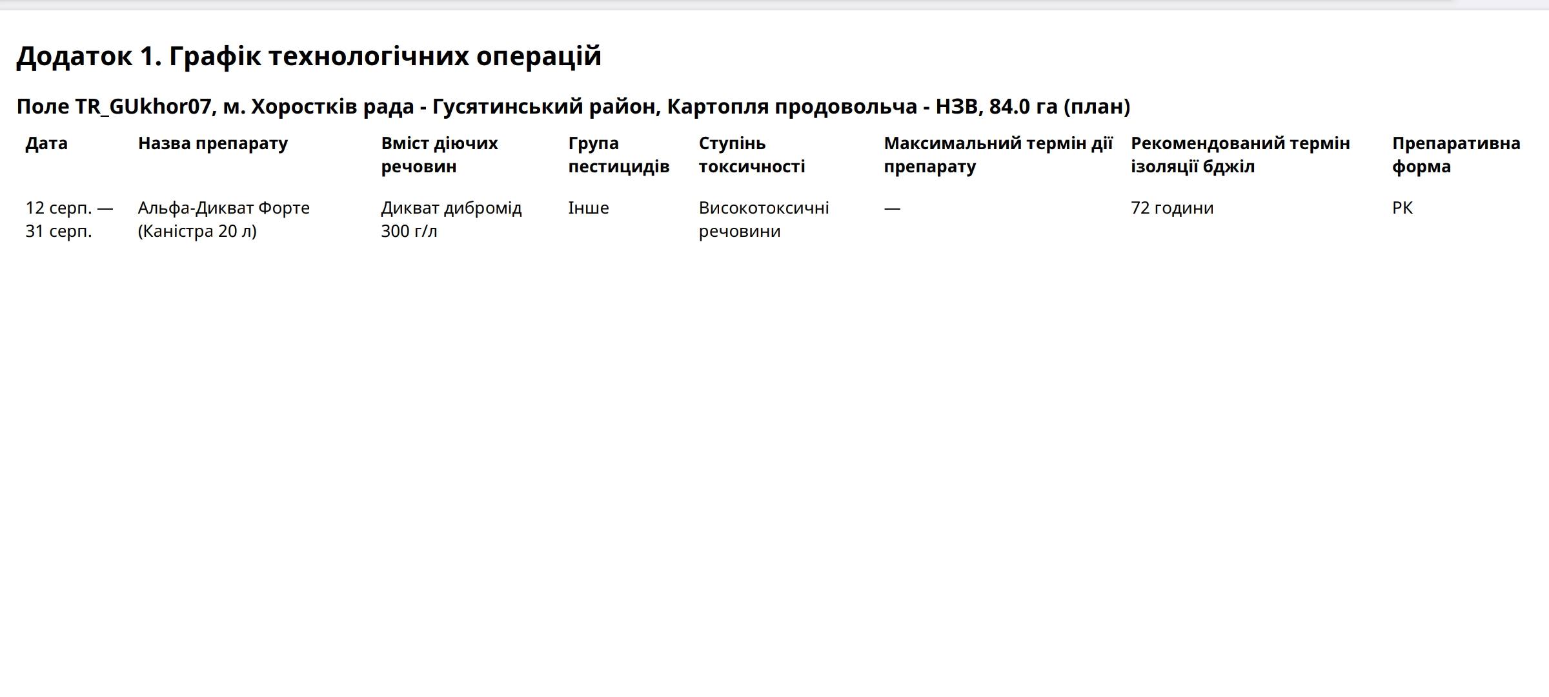Select the 'Дикват дибромід' active substance text
This screenshot has height=697, width=1549.
[451, 208]
